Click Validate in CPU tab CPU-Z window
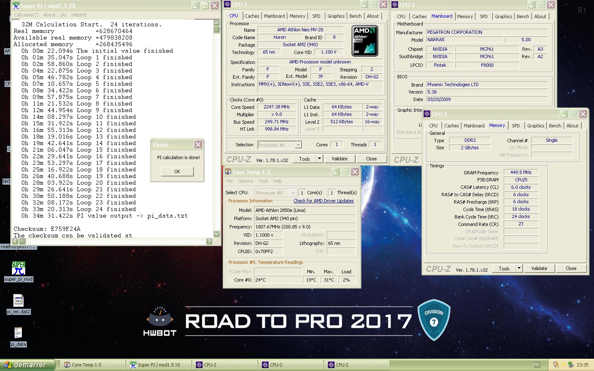Viewport: 594px width, 371px height. (x=339, y=159)
